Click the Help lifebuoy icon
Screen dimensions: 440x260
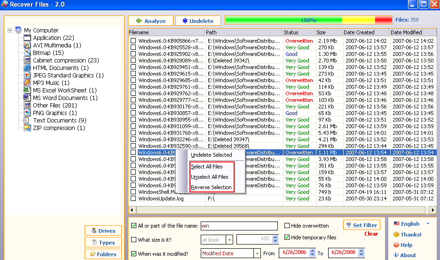396,245
